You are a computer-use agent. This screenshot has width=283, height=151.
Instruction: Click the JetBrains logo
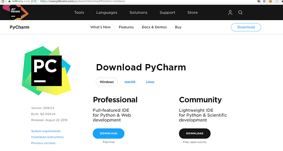point(16,12)
